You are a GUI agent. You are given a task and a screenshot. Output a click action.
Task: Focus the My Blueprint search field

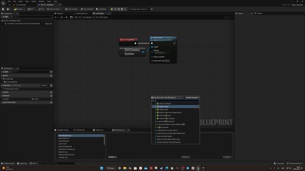click(30, 72)
